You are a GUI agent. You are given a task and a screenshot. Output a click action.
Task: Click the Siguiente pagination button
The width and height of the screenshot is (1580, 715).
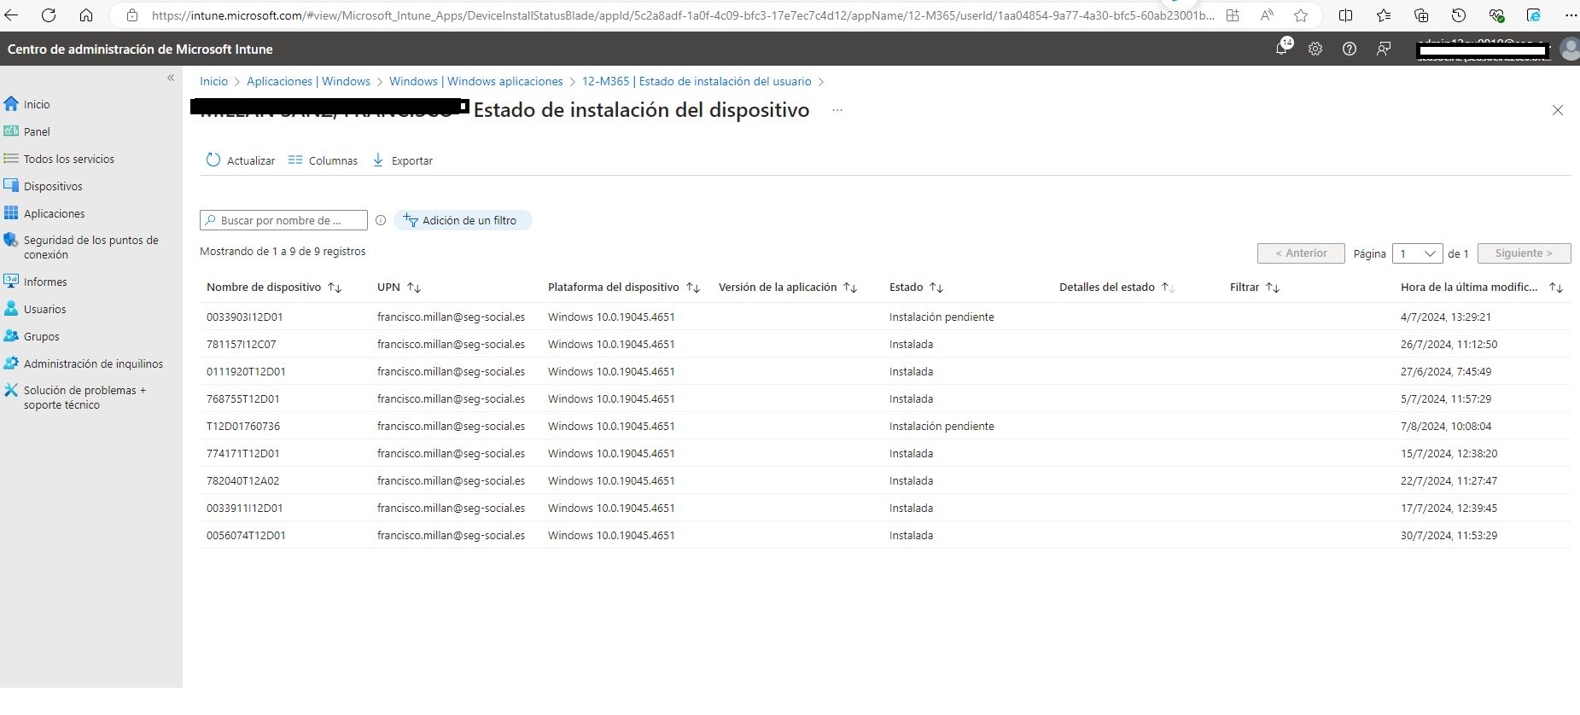pos(1524,253)
